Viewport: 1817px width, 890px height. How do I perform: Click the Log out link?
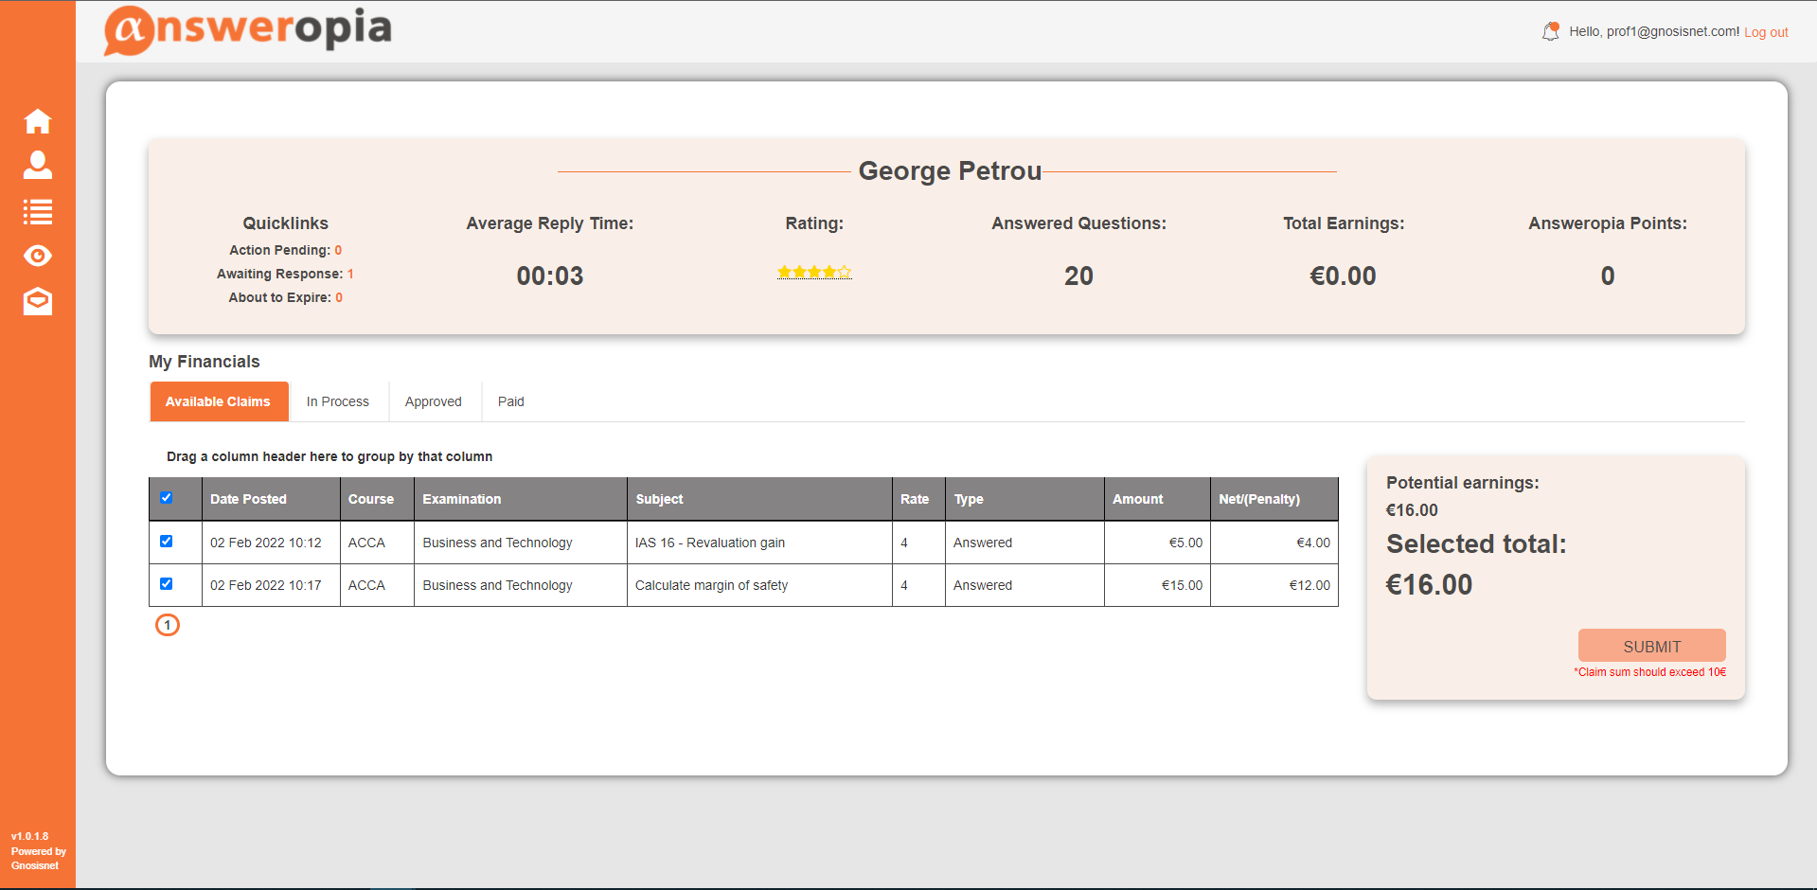[1766, 32]
